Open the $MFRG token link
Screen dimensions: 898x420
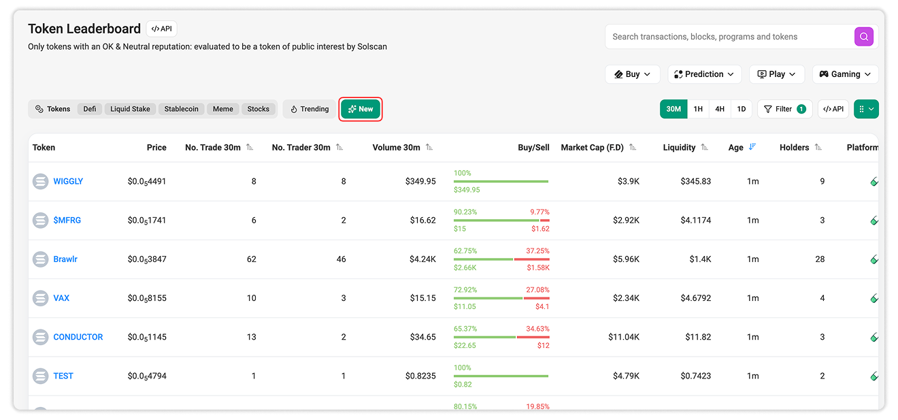(67, 220)
